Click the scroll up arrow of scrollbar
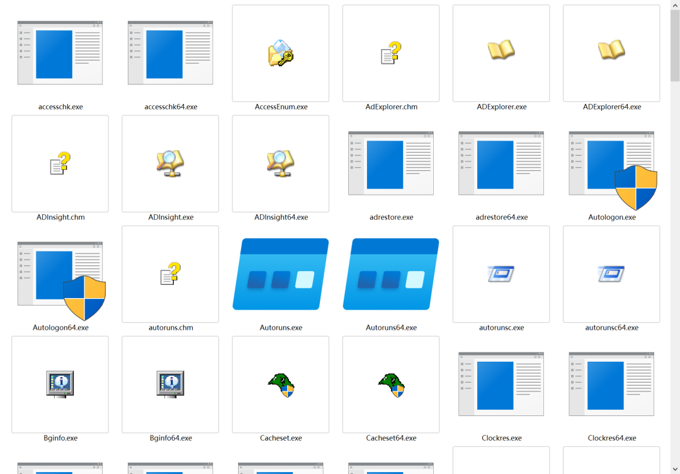 pyautogui.click(x=674, y=5)
